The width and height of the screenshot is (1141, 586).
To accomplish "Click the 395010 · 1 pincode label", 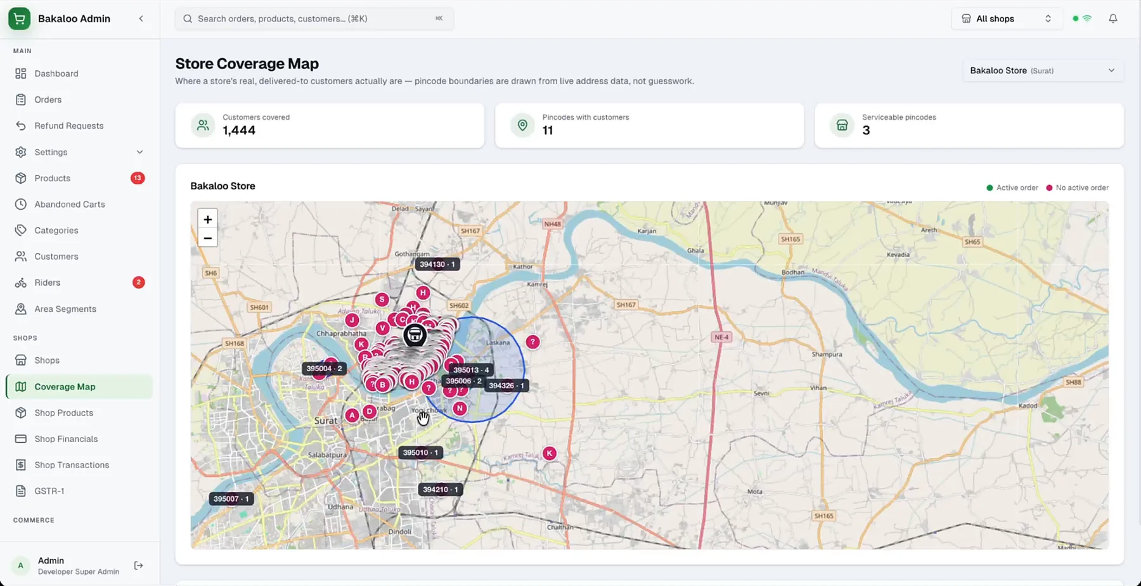I will click(x=420, y=452).
